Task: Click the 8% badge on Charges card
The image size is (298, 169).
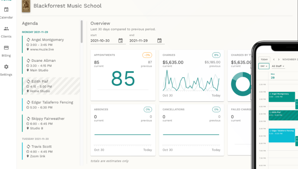Action: point(216,55)
